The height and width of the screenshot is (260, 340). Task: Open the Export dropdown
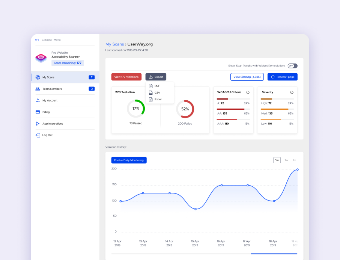pyautogui.click(x=156, y=77)
